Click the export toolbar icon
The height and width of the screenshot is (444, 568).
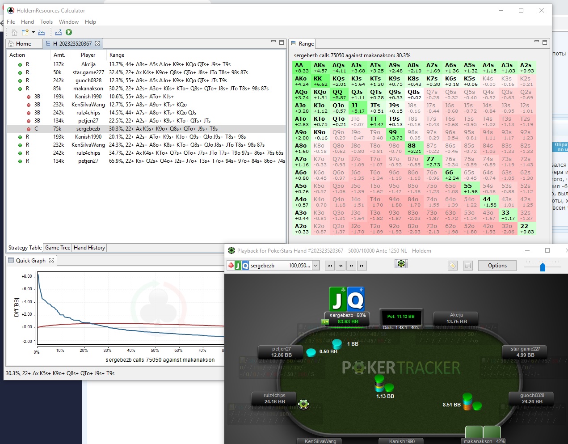[59, 32]
